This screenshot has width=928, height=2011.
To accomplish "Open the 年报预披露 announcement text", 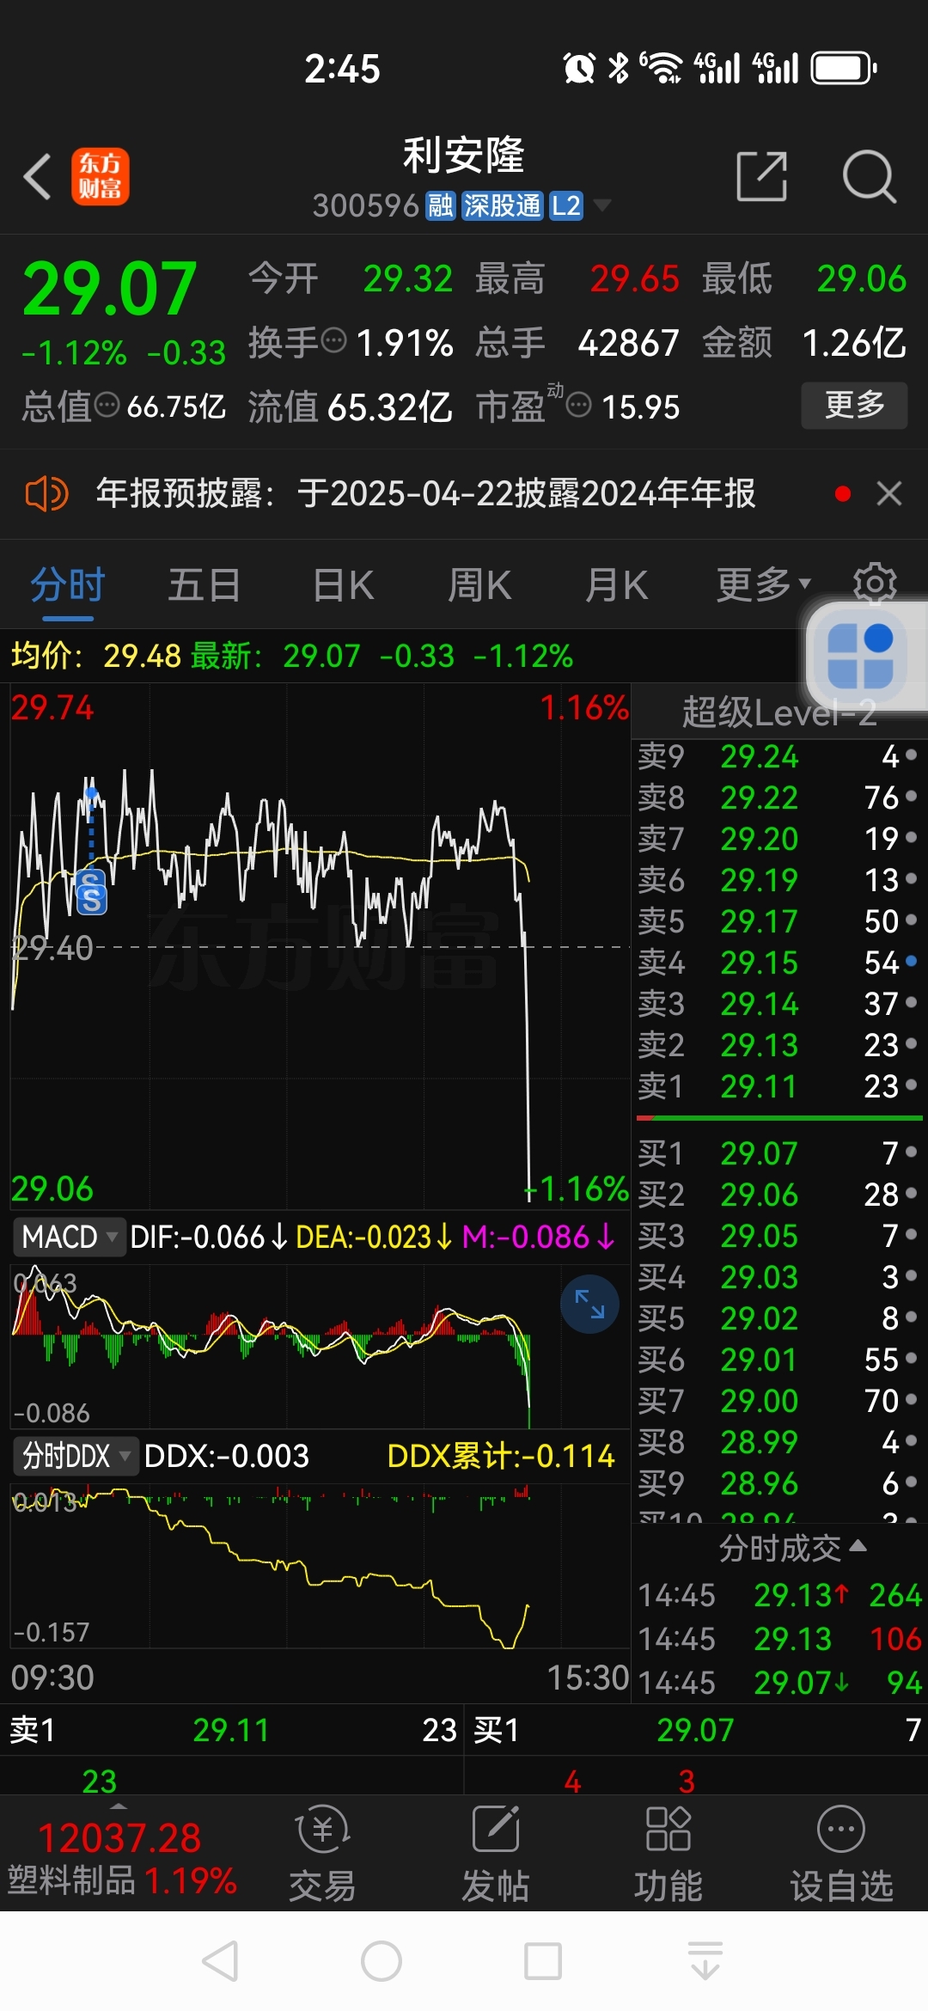I will point(425,493).
